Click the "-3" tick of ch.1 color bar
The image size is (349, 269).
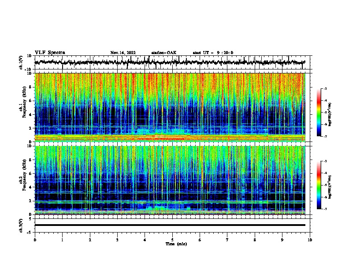tap(325, 89)
